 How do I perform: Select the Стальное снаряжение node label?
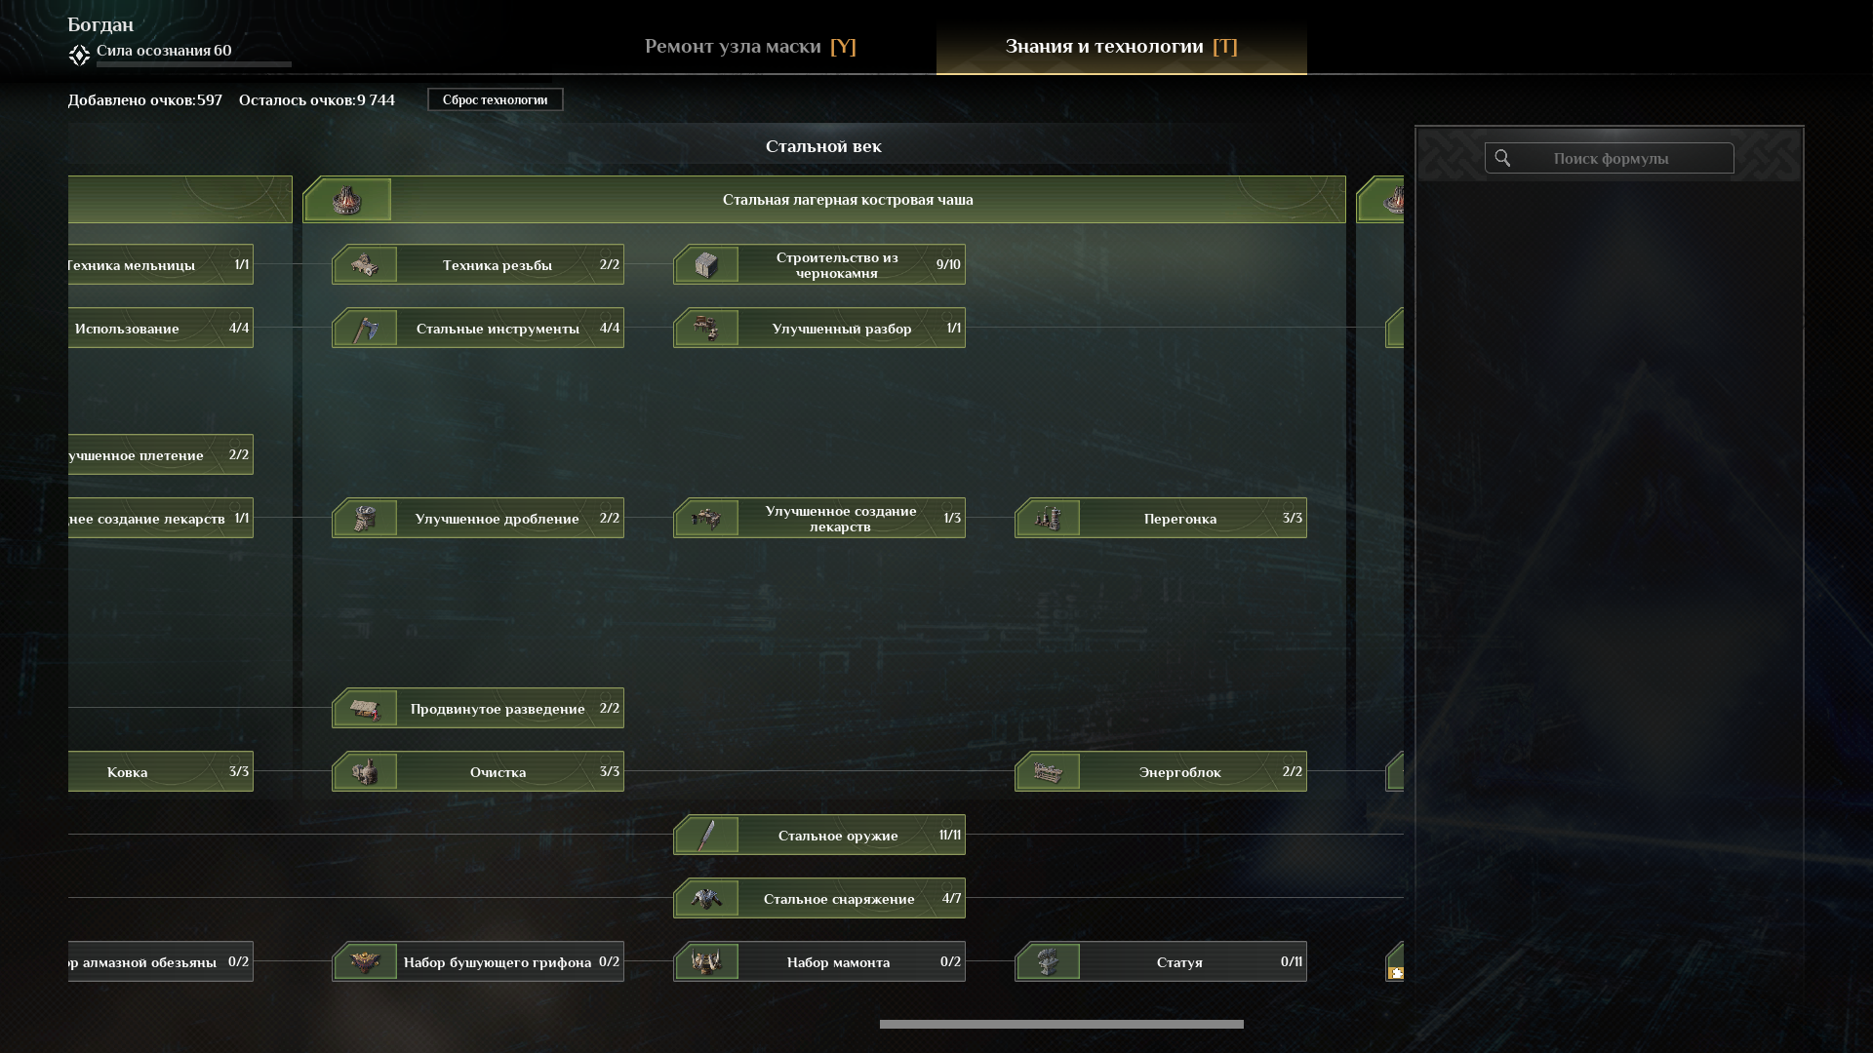coord(839,899)
